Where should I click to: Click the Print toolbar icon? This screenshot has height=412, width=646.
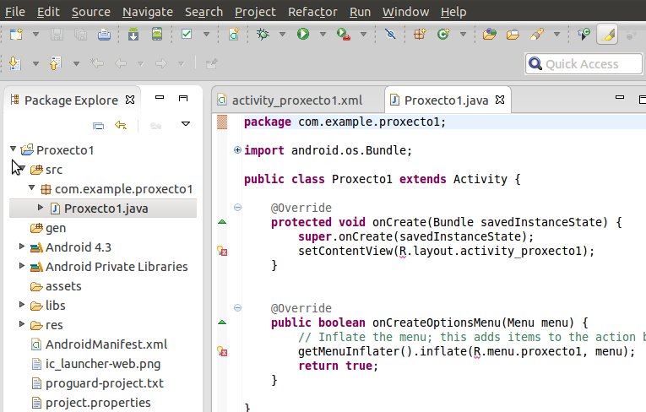coord(104,34)
